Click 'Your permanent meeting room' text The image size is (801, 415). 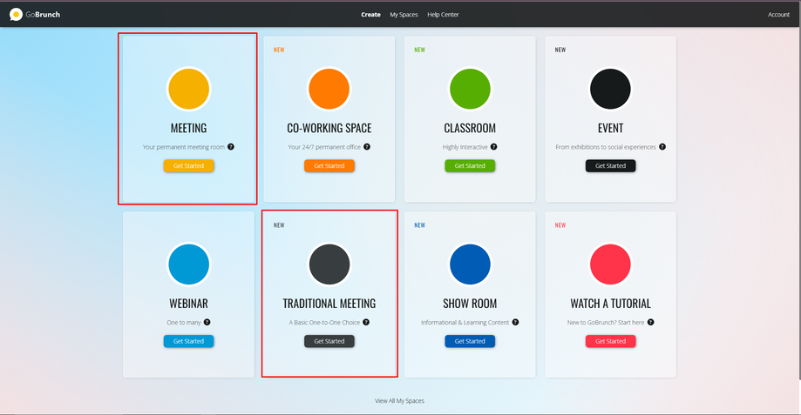point(183,147)
